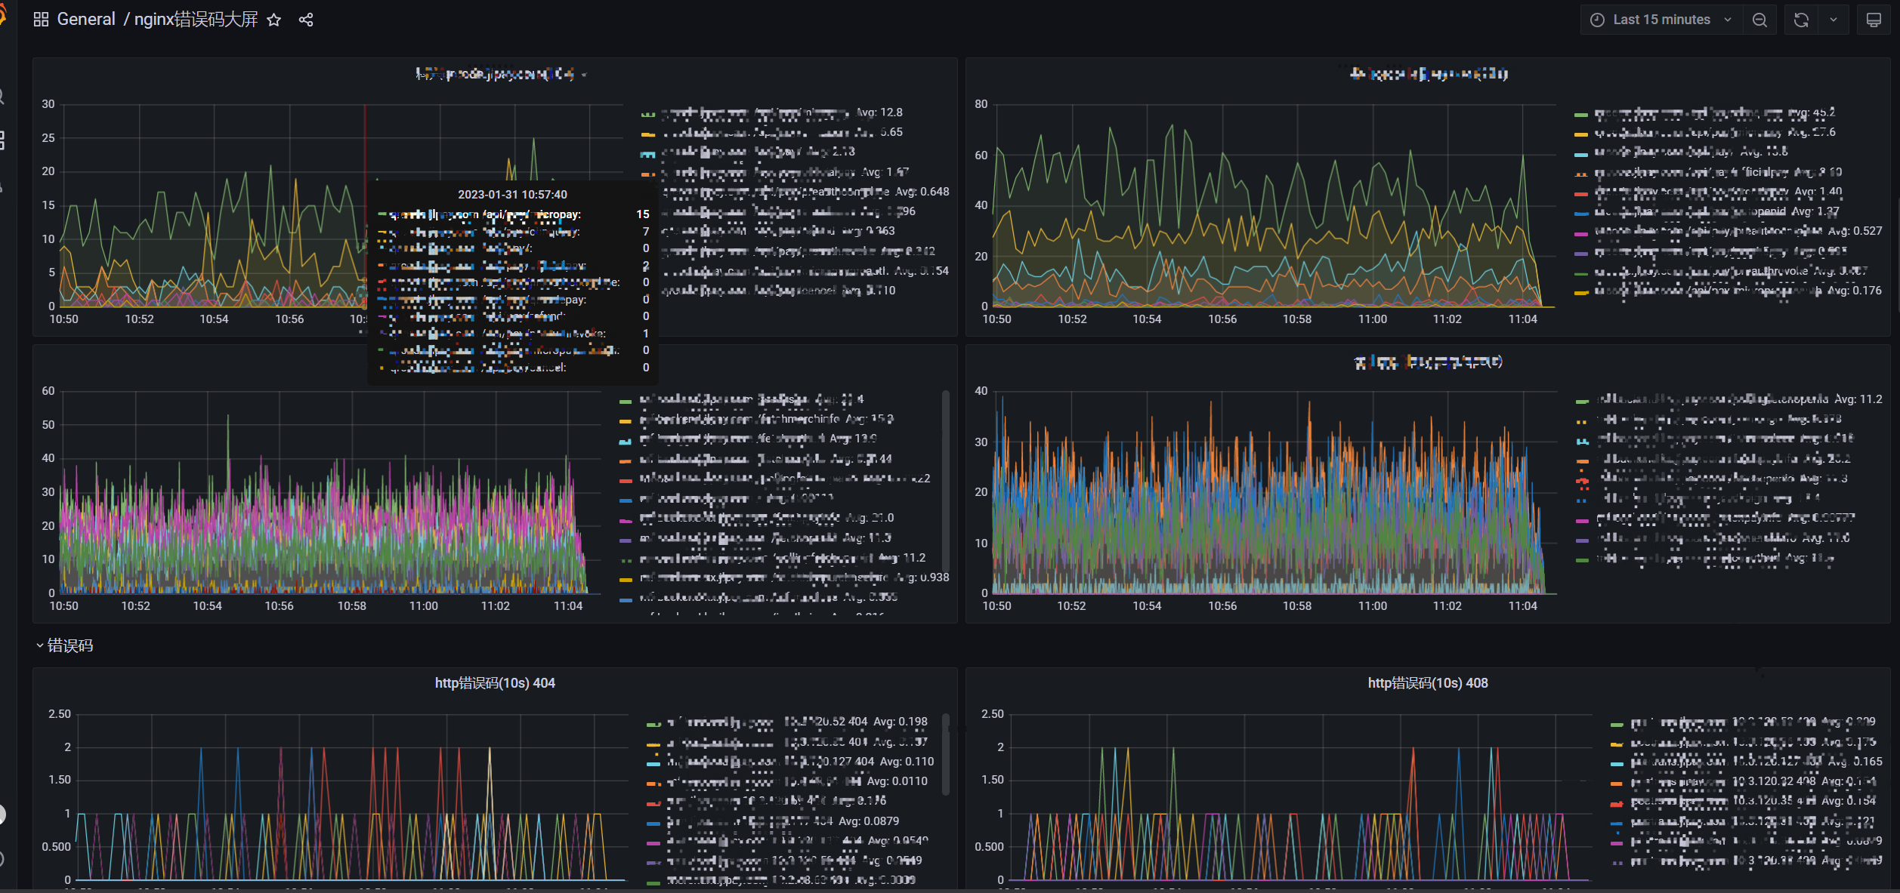Toggle the series with Avg: 5.65
This screenshot has width=1900, height=893.
(x=781, y=133)
